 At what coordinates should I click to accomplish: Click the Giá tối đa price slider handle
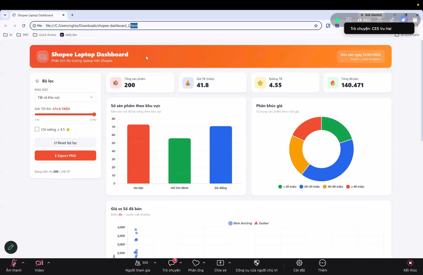94,114
